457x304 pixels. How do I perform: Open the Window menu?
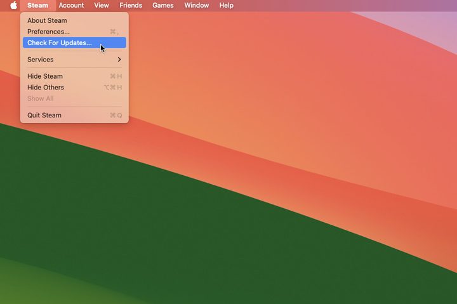(196, 5)
